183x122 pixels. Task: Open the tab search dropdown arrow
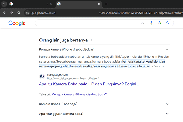4,4
